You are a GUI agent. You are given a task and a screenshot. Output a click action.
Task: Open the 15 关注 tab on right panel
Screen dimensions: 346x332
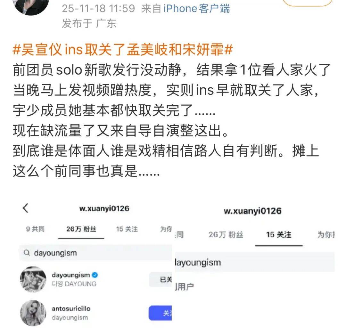tap(279, 235)
